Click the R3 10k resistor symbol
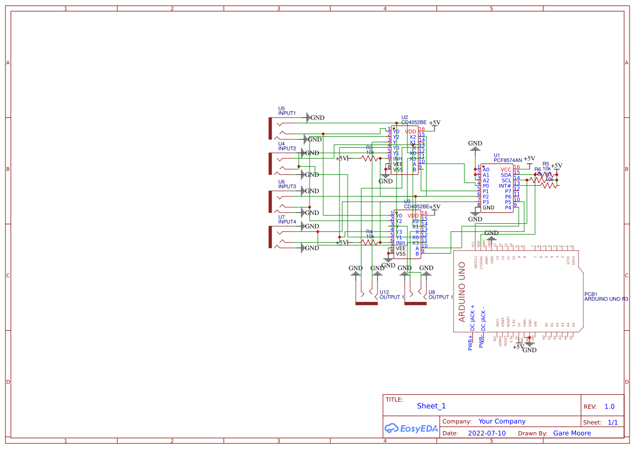 370,159
